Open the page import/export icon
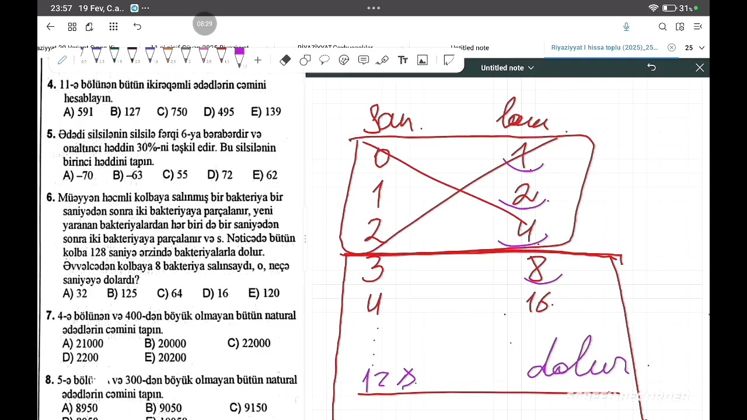Screen dimensions: 747x420 pos(89,27)
